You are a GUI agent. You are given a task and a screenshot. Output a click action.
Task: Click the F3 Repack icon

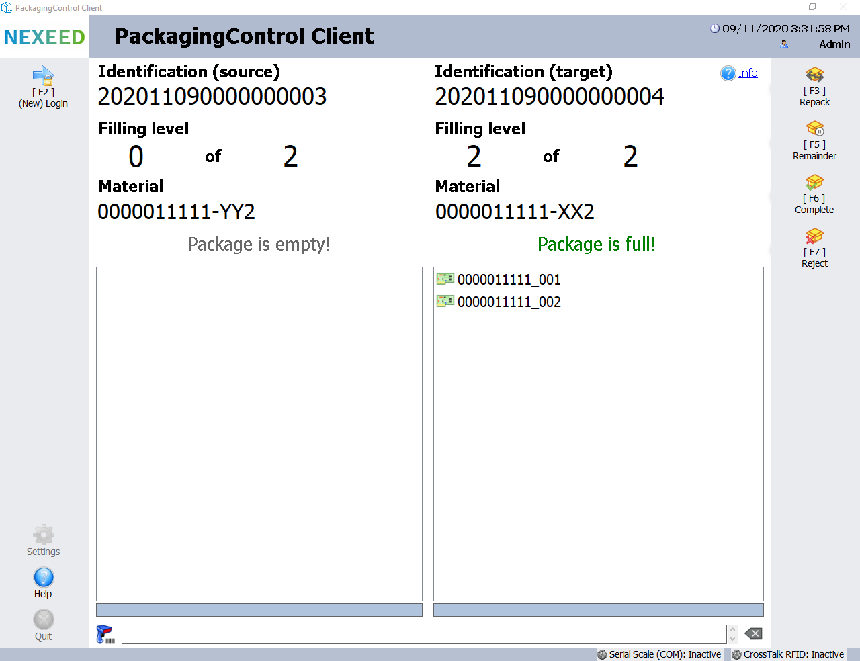814,75
